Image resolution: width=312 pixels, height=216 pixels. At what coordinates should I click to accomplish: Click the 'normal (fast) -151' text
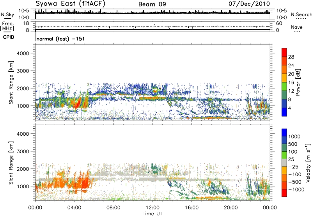pos(60,39)
